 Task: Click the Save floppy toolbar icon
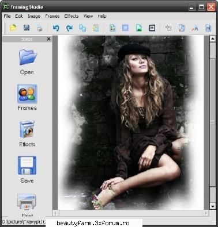point(27,28)
